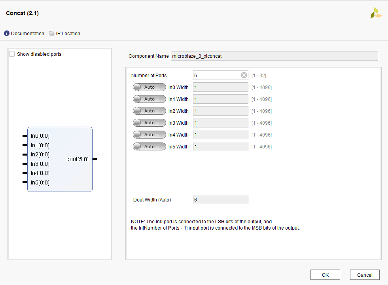Click the In3[0:0] input port pin
The image size is (388, 285).
25,164
